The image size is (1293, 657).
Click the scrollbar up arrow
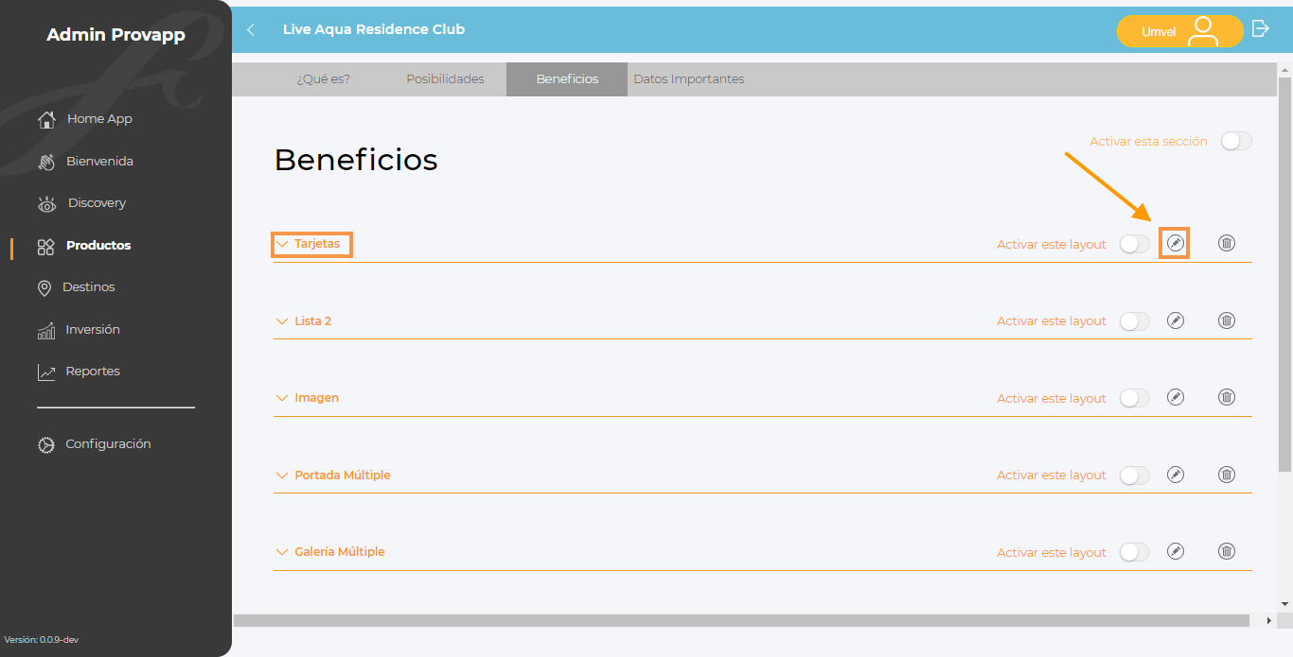tap(1284, 70)
